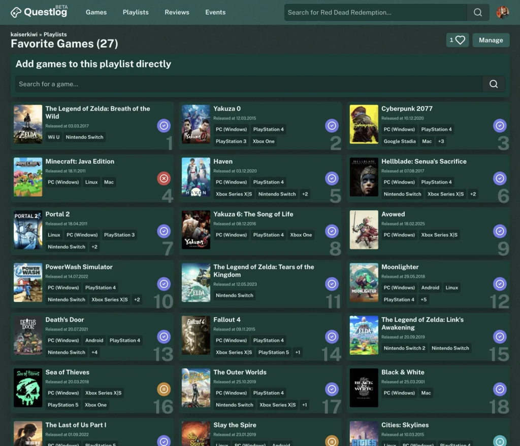Viewport: 520px width, 446px height.
Task: Click the status icon for Fallout 4
Action: pos(332,337)
